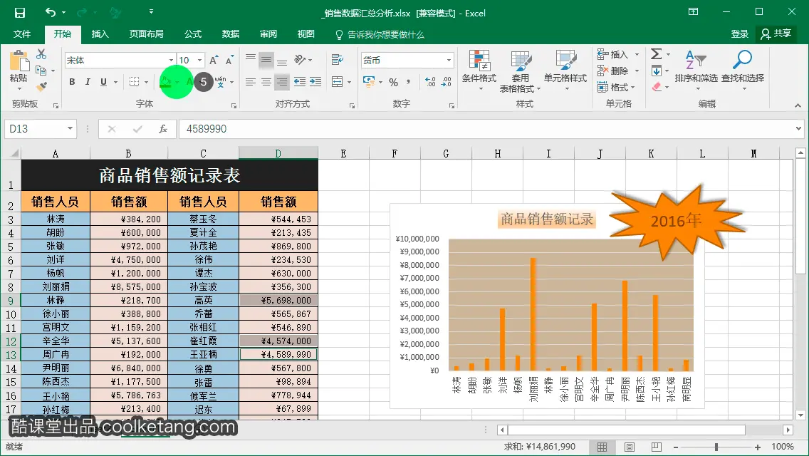Click the Undo arrow icon

pos(51,12)
